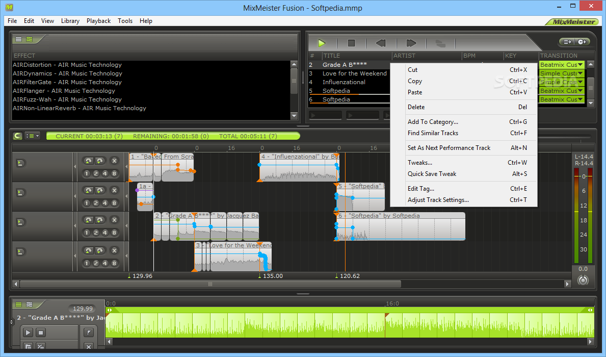
Task: Open the Tools menu
Action: point(125,21)
